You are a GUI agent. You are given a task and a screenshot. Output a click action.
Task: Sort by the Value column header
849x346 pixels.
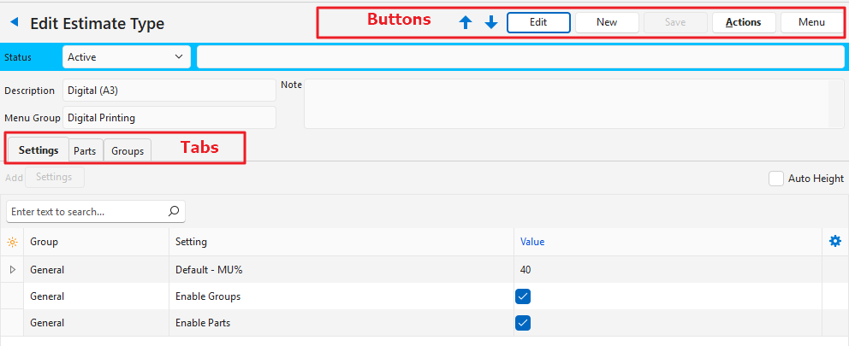(532, 242)
